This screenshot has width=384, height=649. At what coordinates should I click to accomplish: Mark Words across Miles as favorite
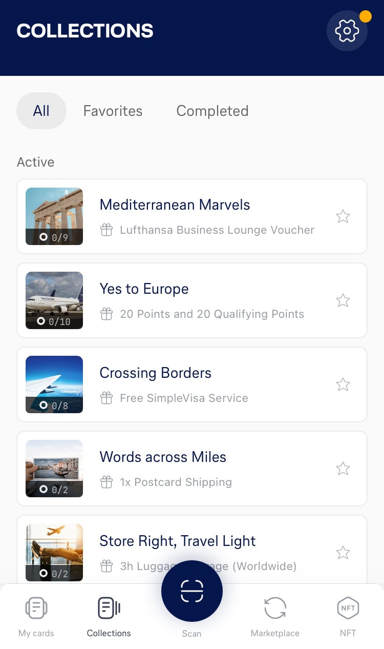343,469
